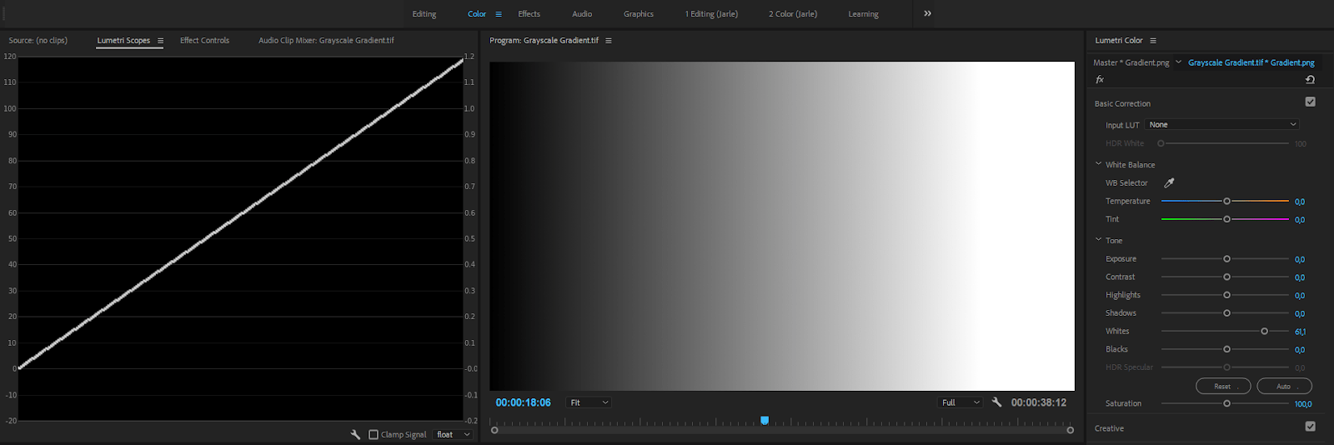This screenshot has height=445, width=1334.
Task: Click the Tint slider handle
Action: click(x=1226, y=219)
